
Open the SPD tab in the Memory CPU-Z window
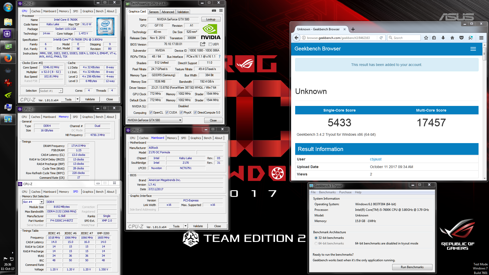tap(75, 117)
